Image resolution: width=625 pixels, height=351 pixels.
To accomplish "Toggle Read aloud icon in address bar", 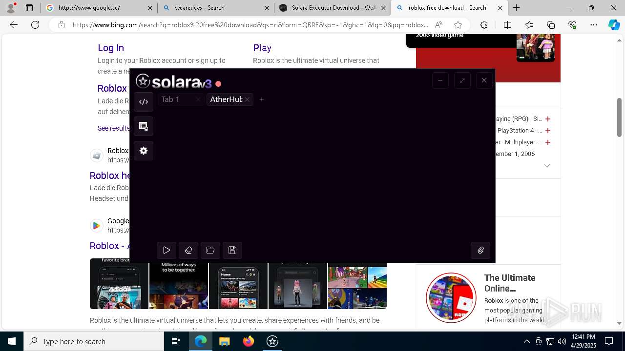I will pyautogui.click(x=439, y=25).
